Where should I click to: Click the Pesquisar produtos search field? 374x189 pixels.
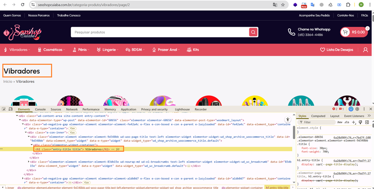(160, 32)
